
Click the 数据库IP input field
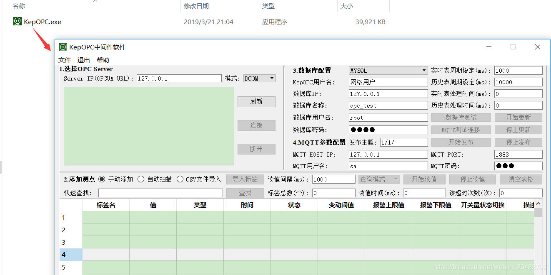[388, 94]
